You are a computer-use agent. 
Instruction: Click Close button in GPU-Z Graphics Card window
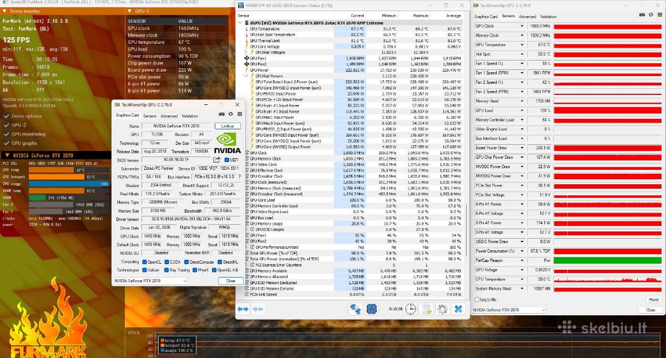[x=230, y=281]
